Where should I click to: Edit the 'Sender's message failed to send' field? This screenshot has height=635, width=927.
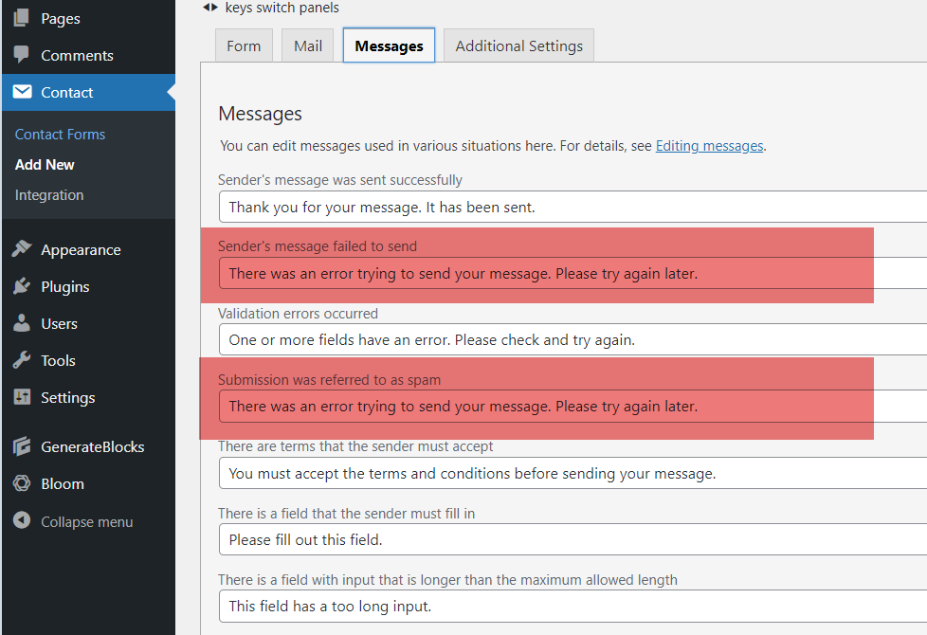tap(573, 273)
